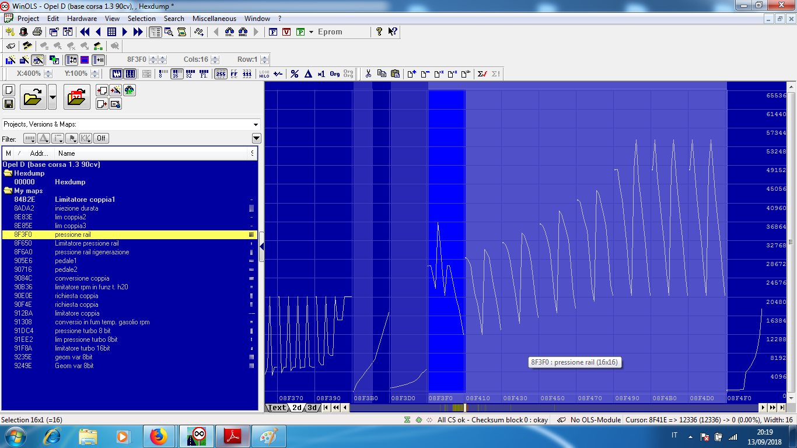Click the floppy disk save icon
Screen dimensions: 797x448
9,104
